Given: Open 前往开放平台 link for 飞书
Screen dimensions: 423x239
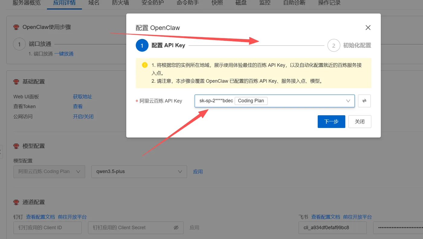Looking at the screenshot, I should click(x=357, y=217).
